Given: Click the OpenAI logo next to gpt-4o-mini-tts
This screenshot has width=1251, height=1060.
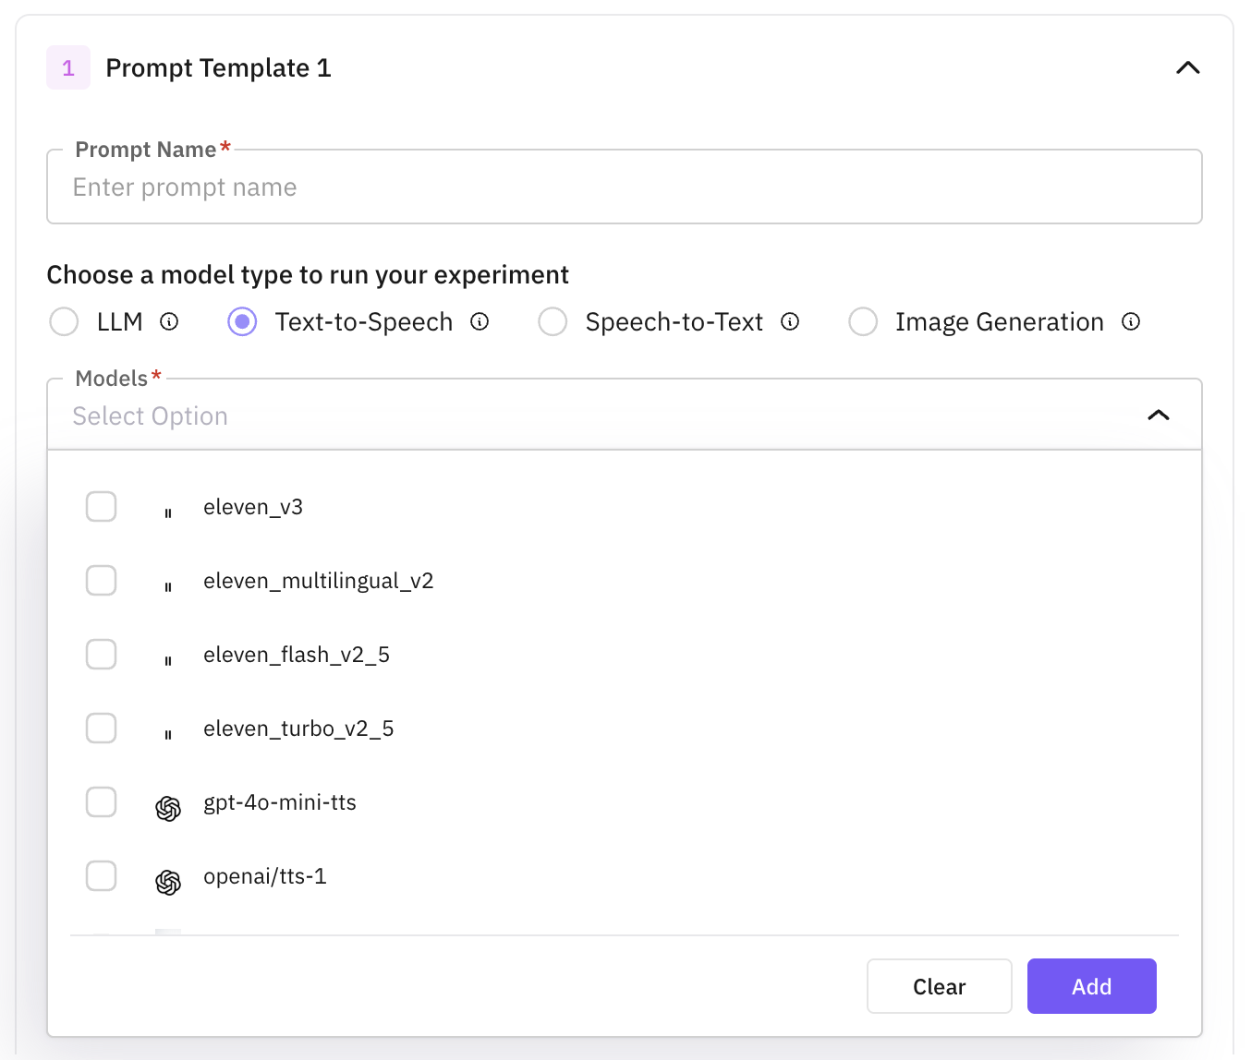Looking at the screenshot, I should coord(168,809).
